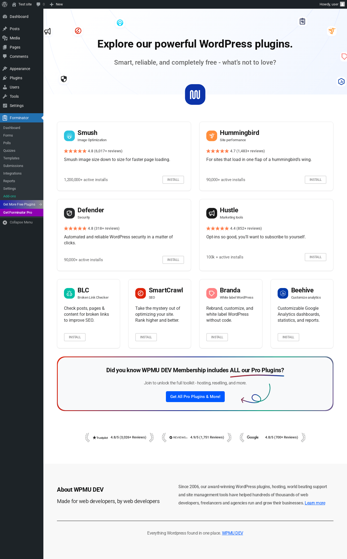Install the BLC plugin
Screen dimensions: 347x559
(75, 337)
